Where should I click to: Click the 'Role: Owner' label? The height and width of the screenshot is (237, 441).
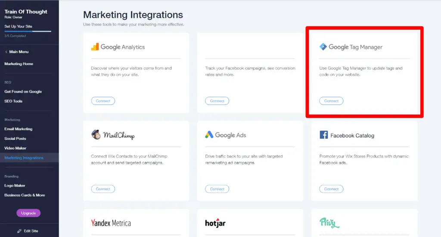coord(13,17)
